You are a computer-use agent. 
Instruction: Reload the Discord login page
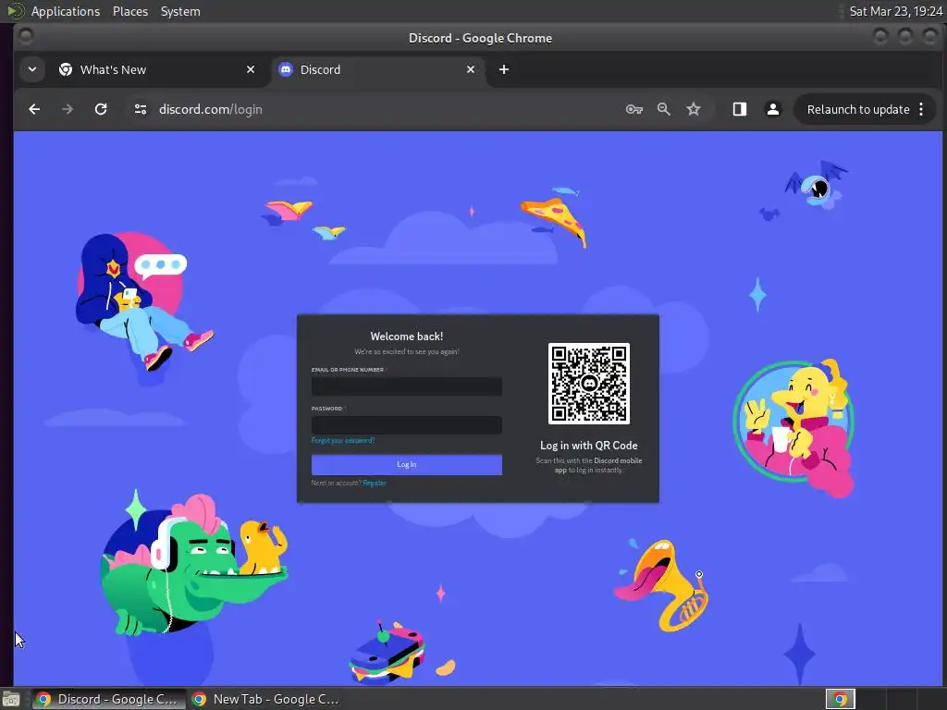coord(101,109)
